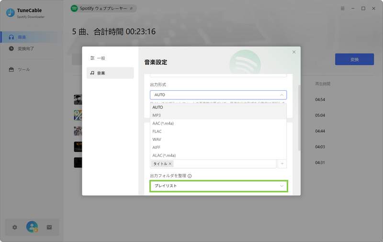Switch to the 音楽 settings tab

(x=110, y=73)
